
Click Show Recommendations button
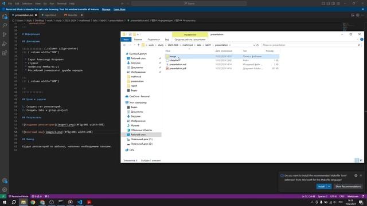click(x=348, y=187)
